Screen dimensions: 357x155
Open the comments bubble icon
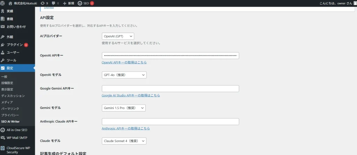(53, 3)
